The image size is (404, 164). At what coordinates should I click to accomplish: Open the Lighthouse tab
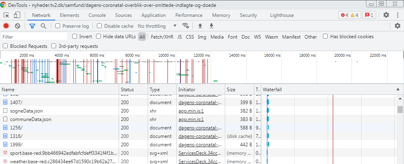(282, 15)
